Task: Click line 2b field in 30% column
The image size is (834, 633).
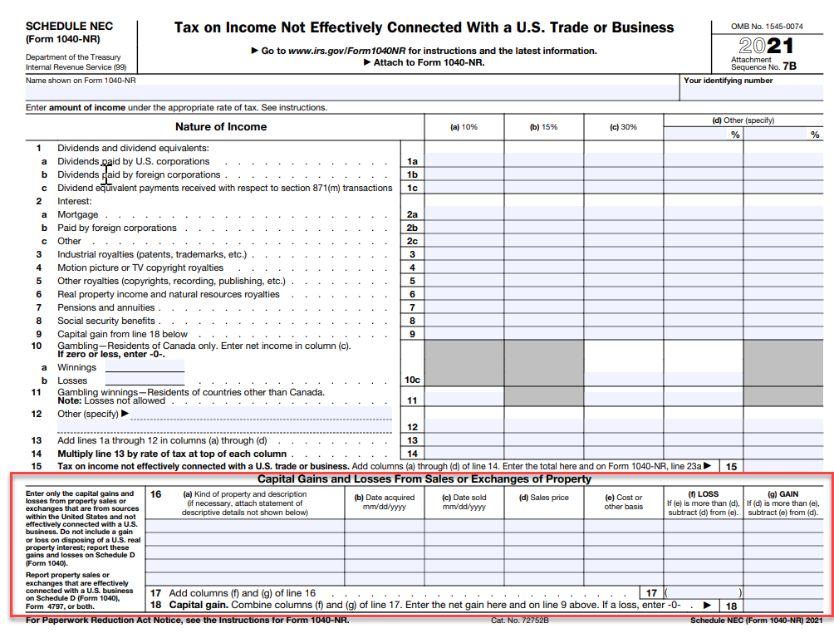Action: (x=623, y=227)
